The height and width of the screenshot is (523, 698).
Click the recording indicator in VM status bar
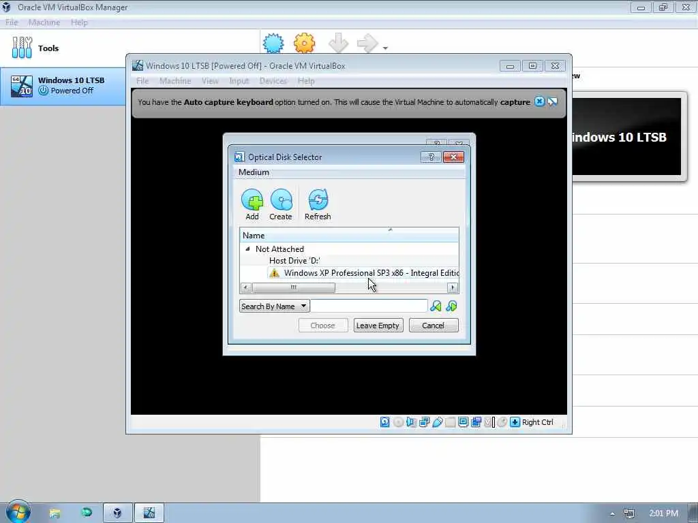[476, 422]
